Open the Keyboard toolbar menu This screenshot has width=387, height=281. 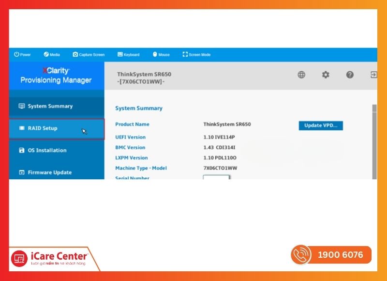(128, 55)
